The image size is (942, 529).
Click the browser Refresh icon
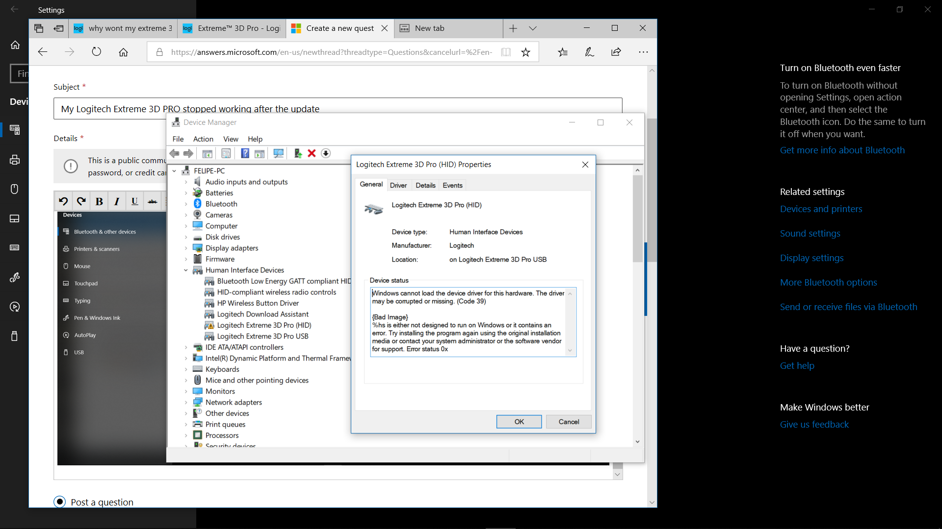pyautogui.click(x=96, y=52)
